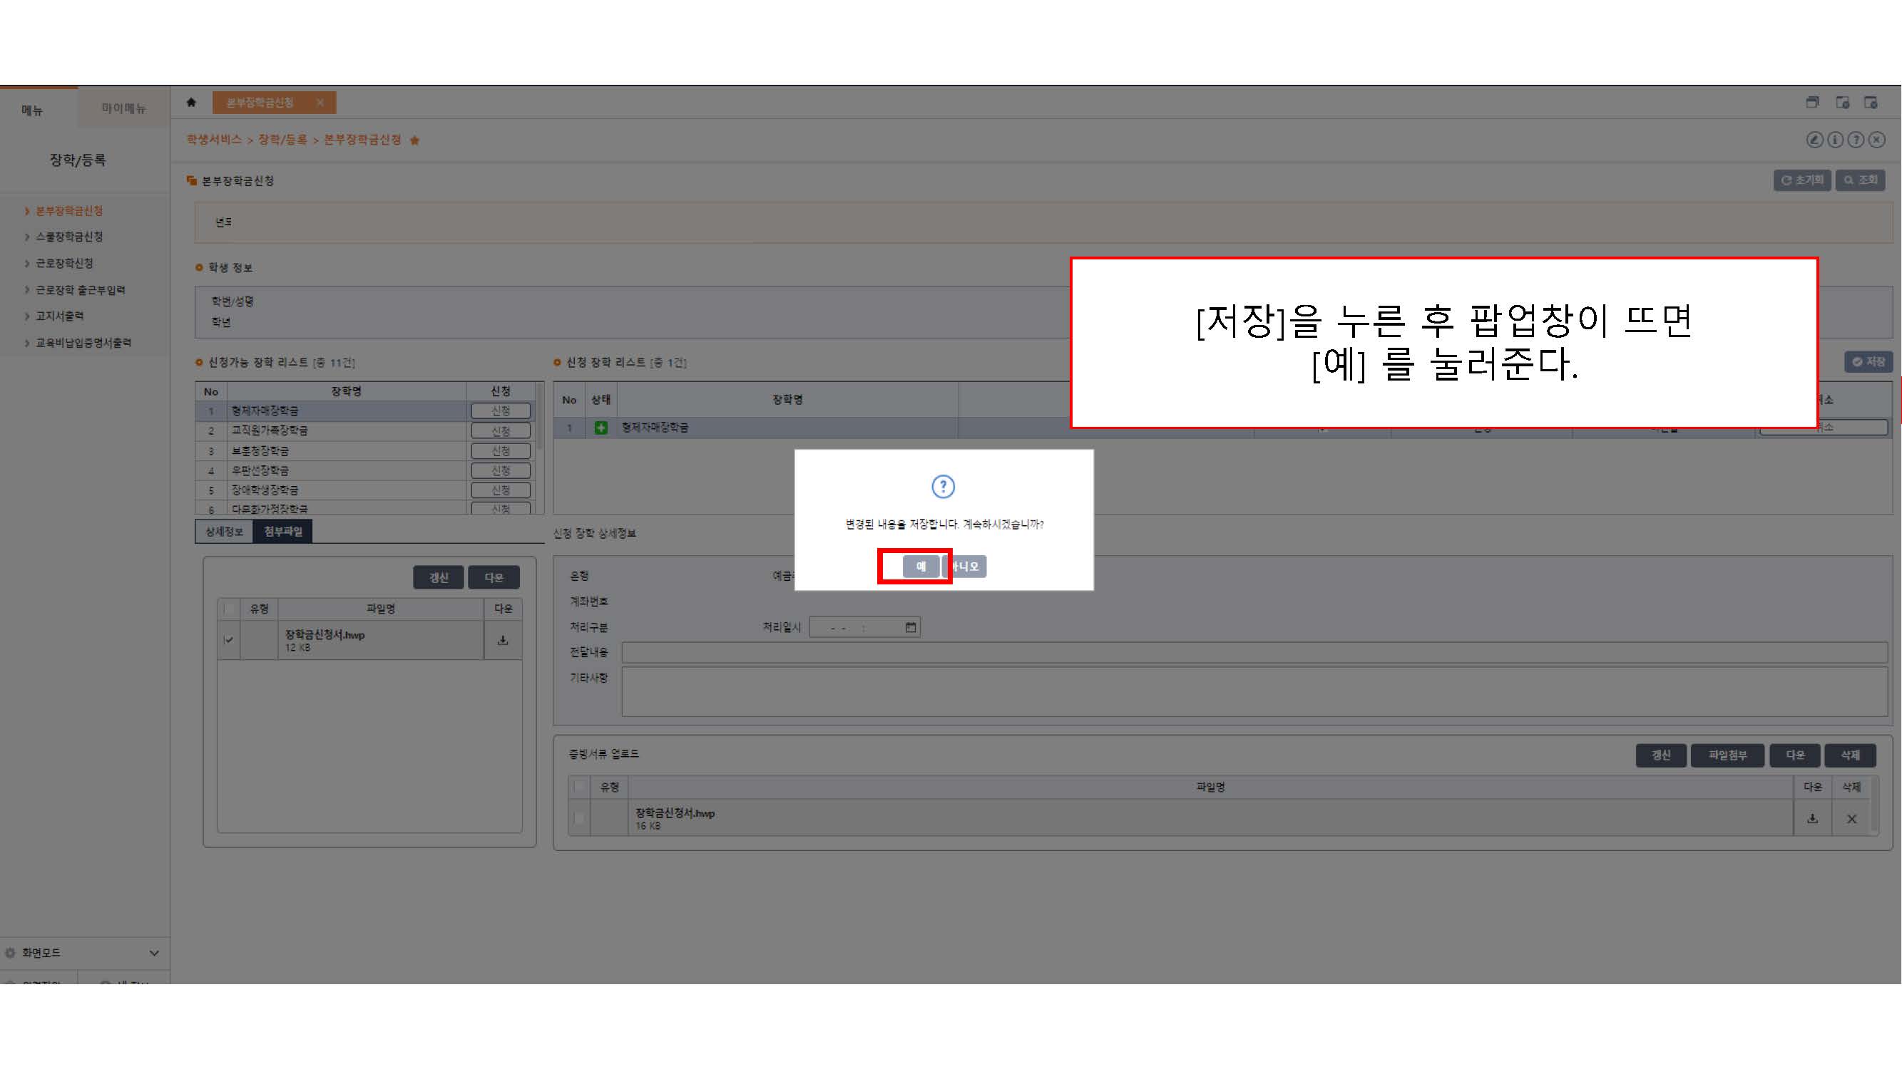Select the 본부장학금신청 document tab
The height and width of the screenshot is (1069, 1902).
click(260, 103)
